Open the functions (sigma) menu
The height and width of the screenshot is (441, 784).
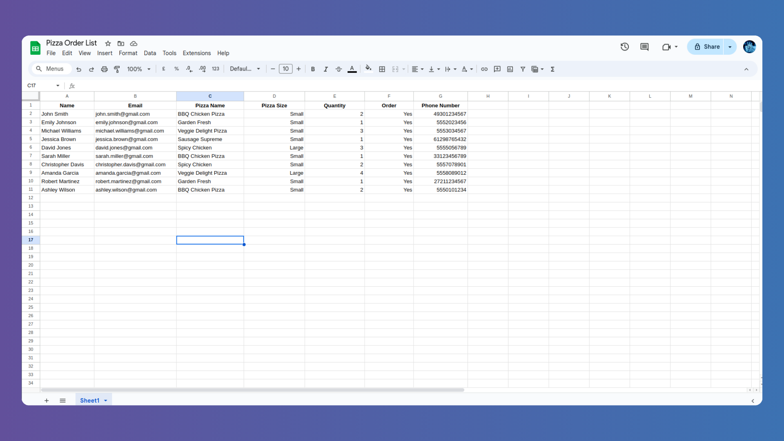coord(552,69)
